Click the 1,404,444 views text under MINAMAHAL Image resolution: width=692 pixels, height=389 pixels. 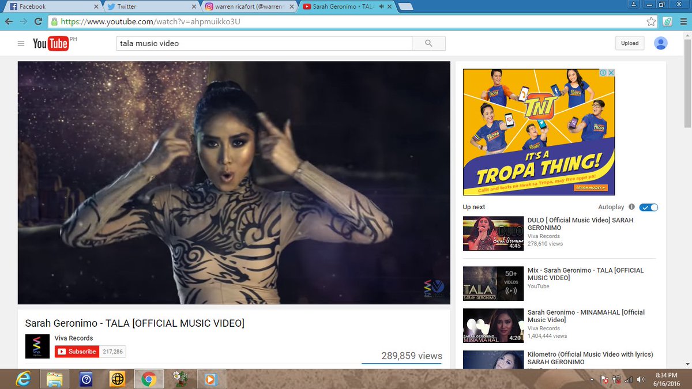547,336
